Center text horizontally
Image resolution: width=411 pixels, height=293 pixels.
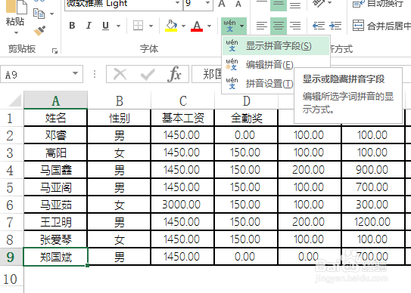point(279,26)
